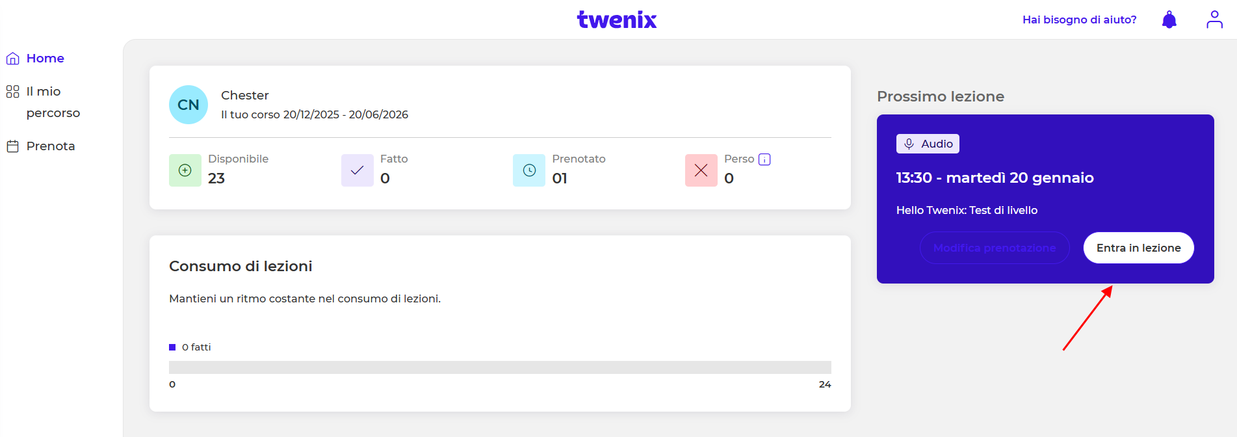Click the Hello Twenix lesson title
Viewport: 1237px width, 437px height.
click(x=967, y=210)
